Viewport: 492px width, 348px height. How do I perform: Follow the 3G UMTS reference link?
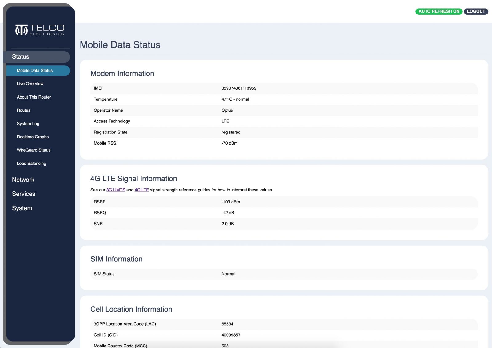tap(116, 190)
